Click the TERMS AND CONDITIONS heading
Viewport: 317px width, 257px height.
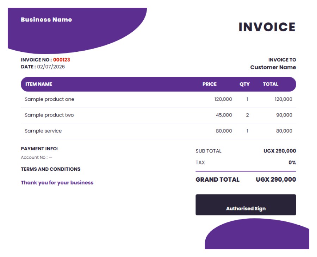[50, 169]
